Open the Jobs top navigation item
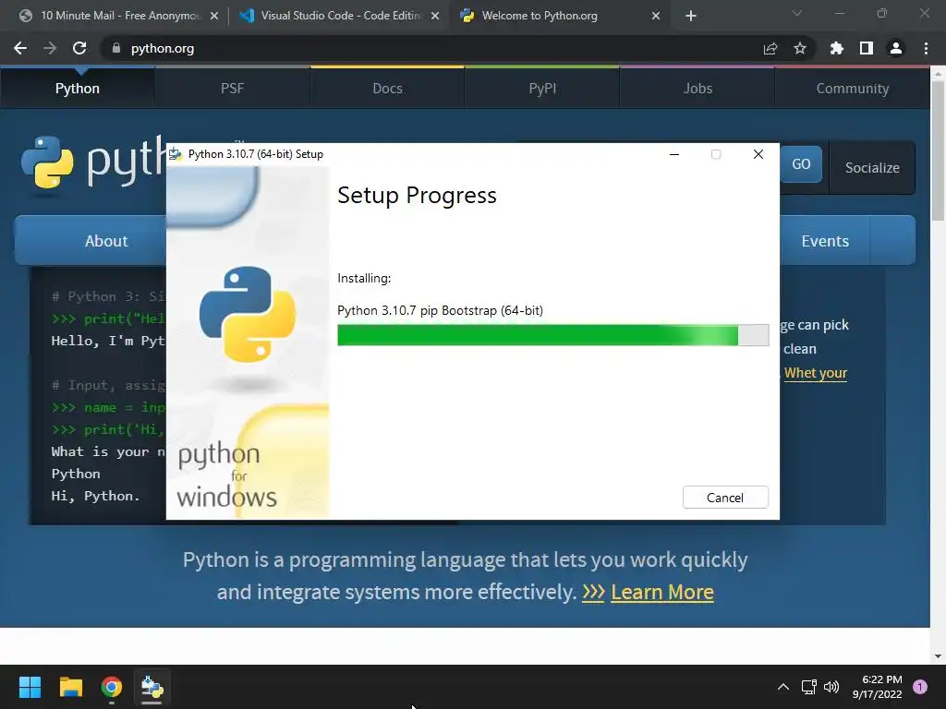The width and height of the screenshot is (946, 709). pos(697,88)
